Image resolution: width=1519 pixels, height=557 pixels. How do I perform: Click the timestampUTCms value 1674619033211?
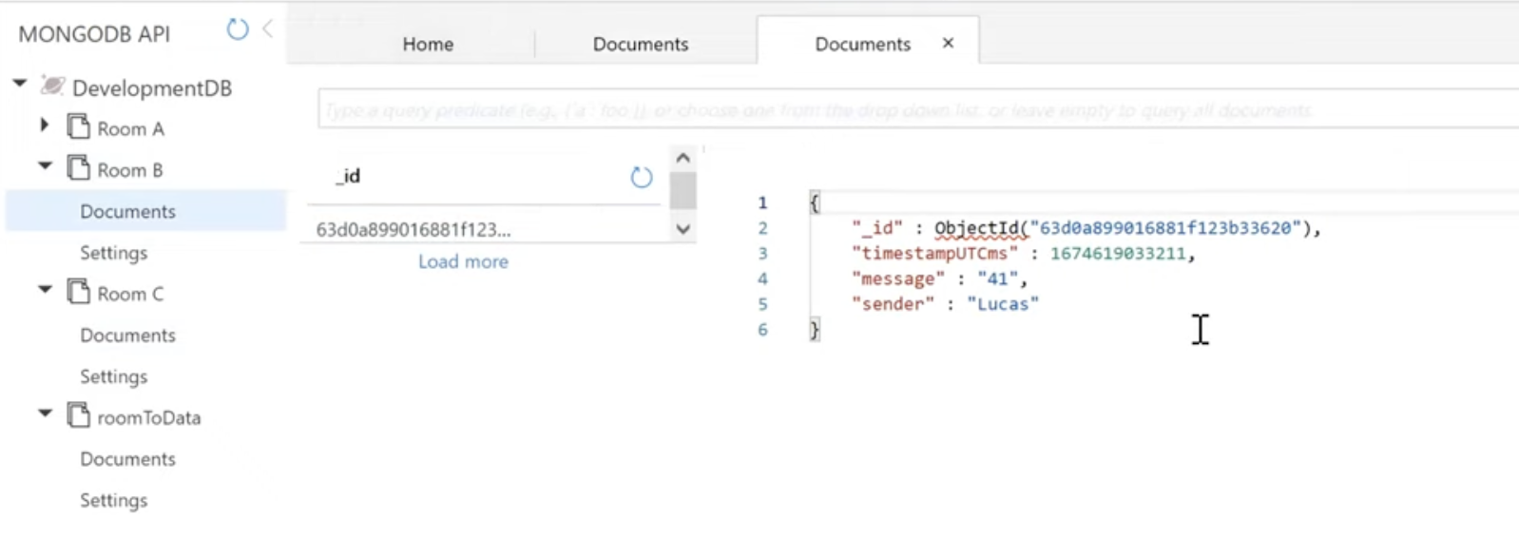point(1118,254)
